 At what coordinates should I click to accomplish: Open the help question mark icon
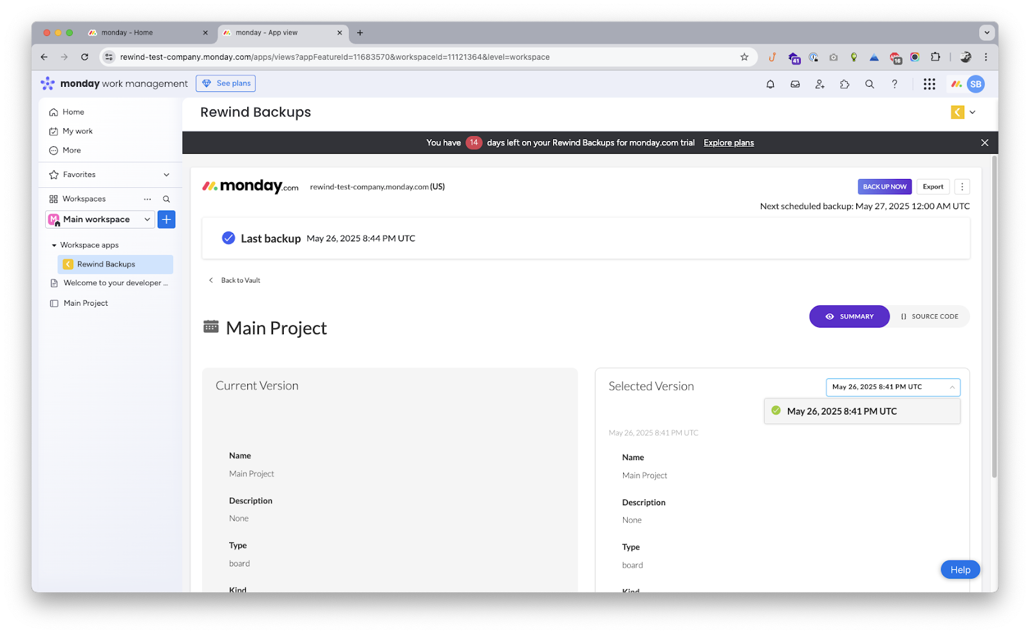[894, 84]
